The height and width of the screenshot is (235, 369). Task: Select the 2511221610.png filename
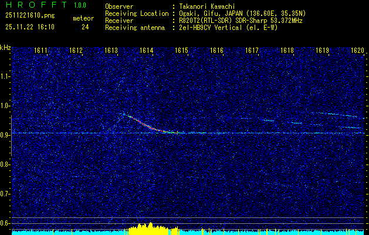(x=29, y=16)
